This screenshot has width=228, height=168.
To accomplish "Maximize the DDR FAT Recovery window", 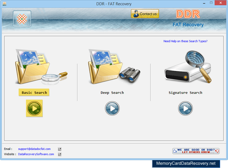I will 211,3.
